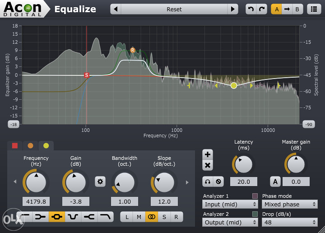Viewport: 325px width, 233px height.
Task: Edit the Latency value 20.0
Action: click(x=244, y=182)
